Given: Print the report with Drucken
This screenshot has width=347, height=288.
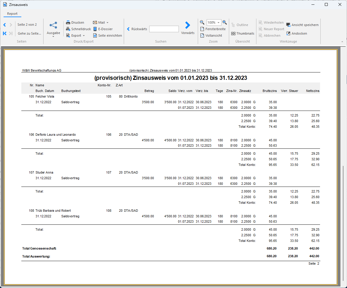Looking at the screenshot, I should [x=75, y=22].
